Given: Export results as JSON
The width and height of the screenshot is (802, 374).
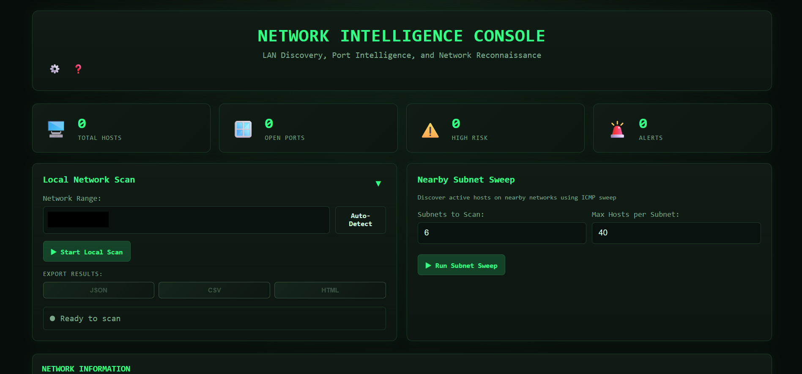Looking at the screenshot, I should point(99,290).
